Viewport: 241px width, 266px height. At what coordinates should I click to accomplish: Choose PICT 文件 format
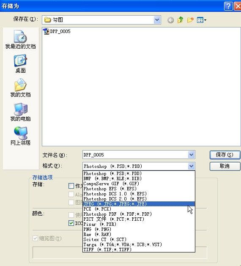tap(139, 219)
